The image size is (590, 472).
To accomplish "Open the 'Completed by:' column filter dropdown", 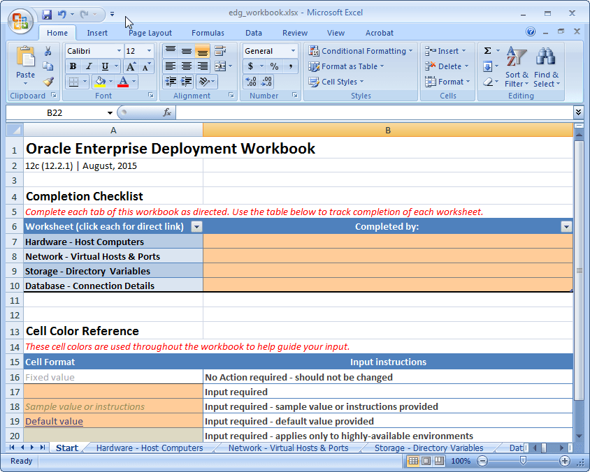I will click(566, 226).
